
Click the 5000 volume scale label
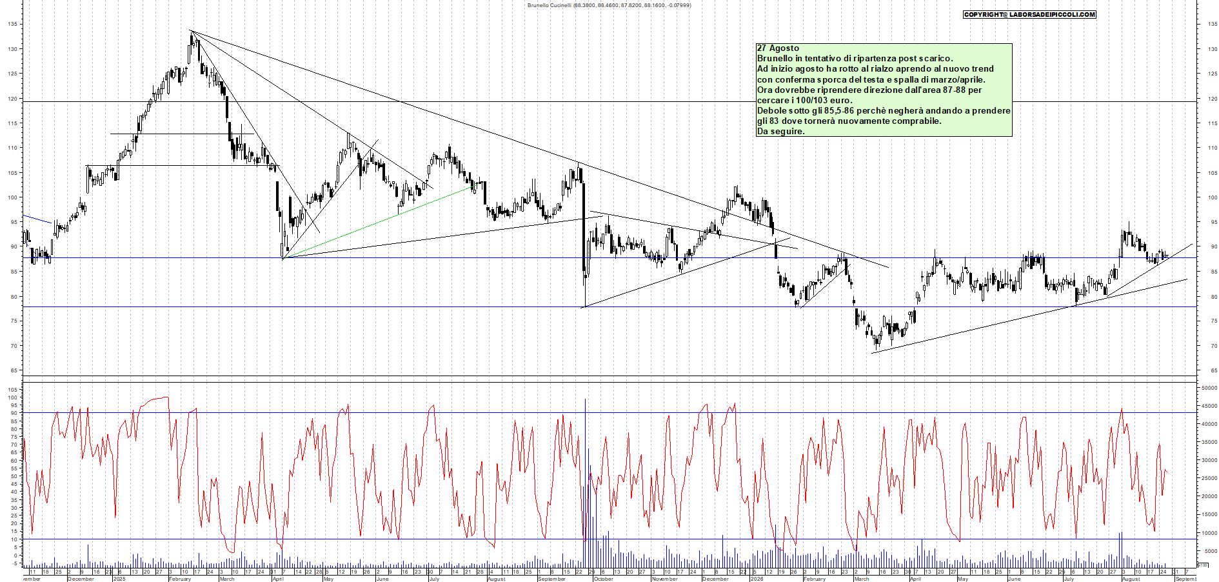[x=1211, y=551]
